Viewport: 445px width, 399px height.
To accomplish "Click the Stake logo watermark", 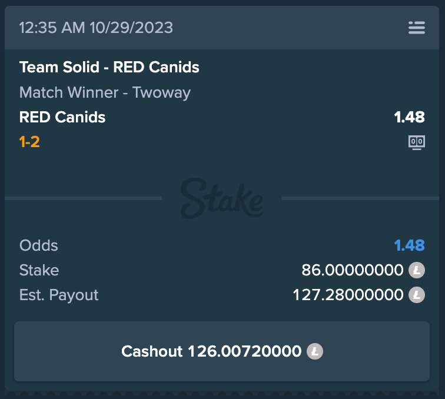I will click(222, 199).
